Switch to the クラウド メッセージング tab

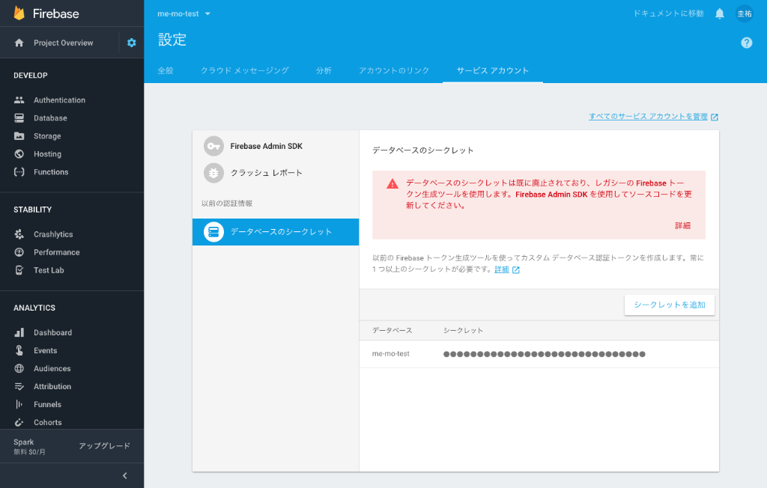point(245,70)
